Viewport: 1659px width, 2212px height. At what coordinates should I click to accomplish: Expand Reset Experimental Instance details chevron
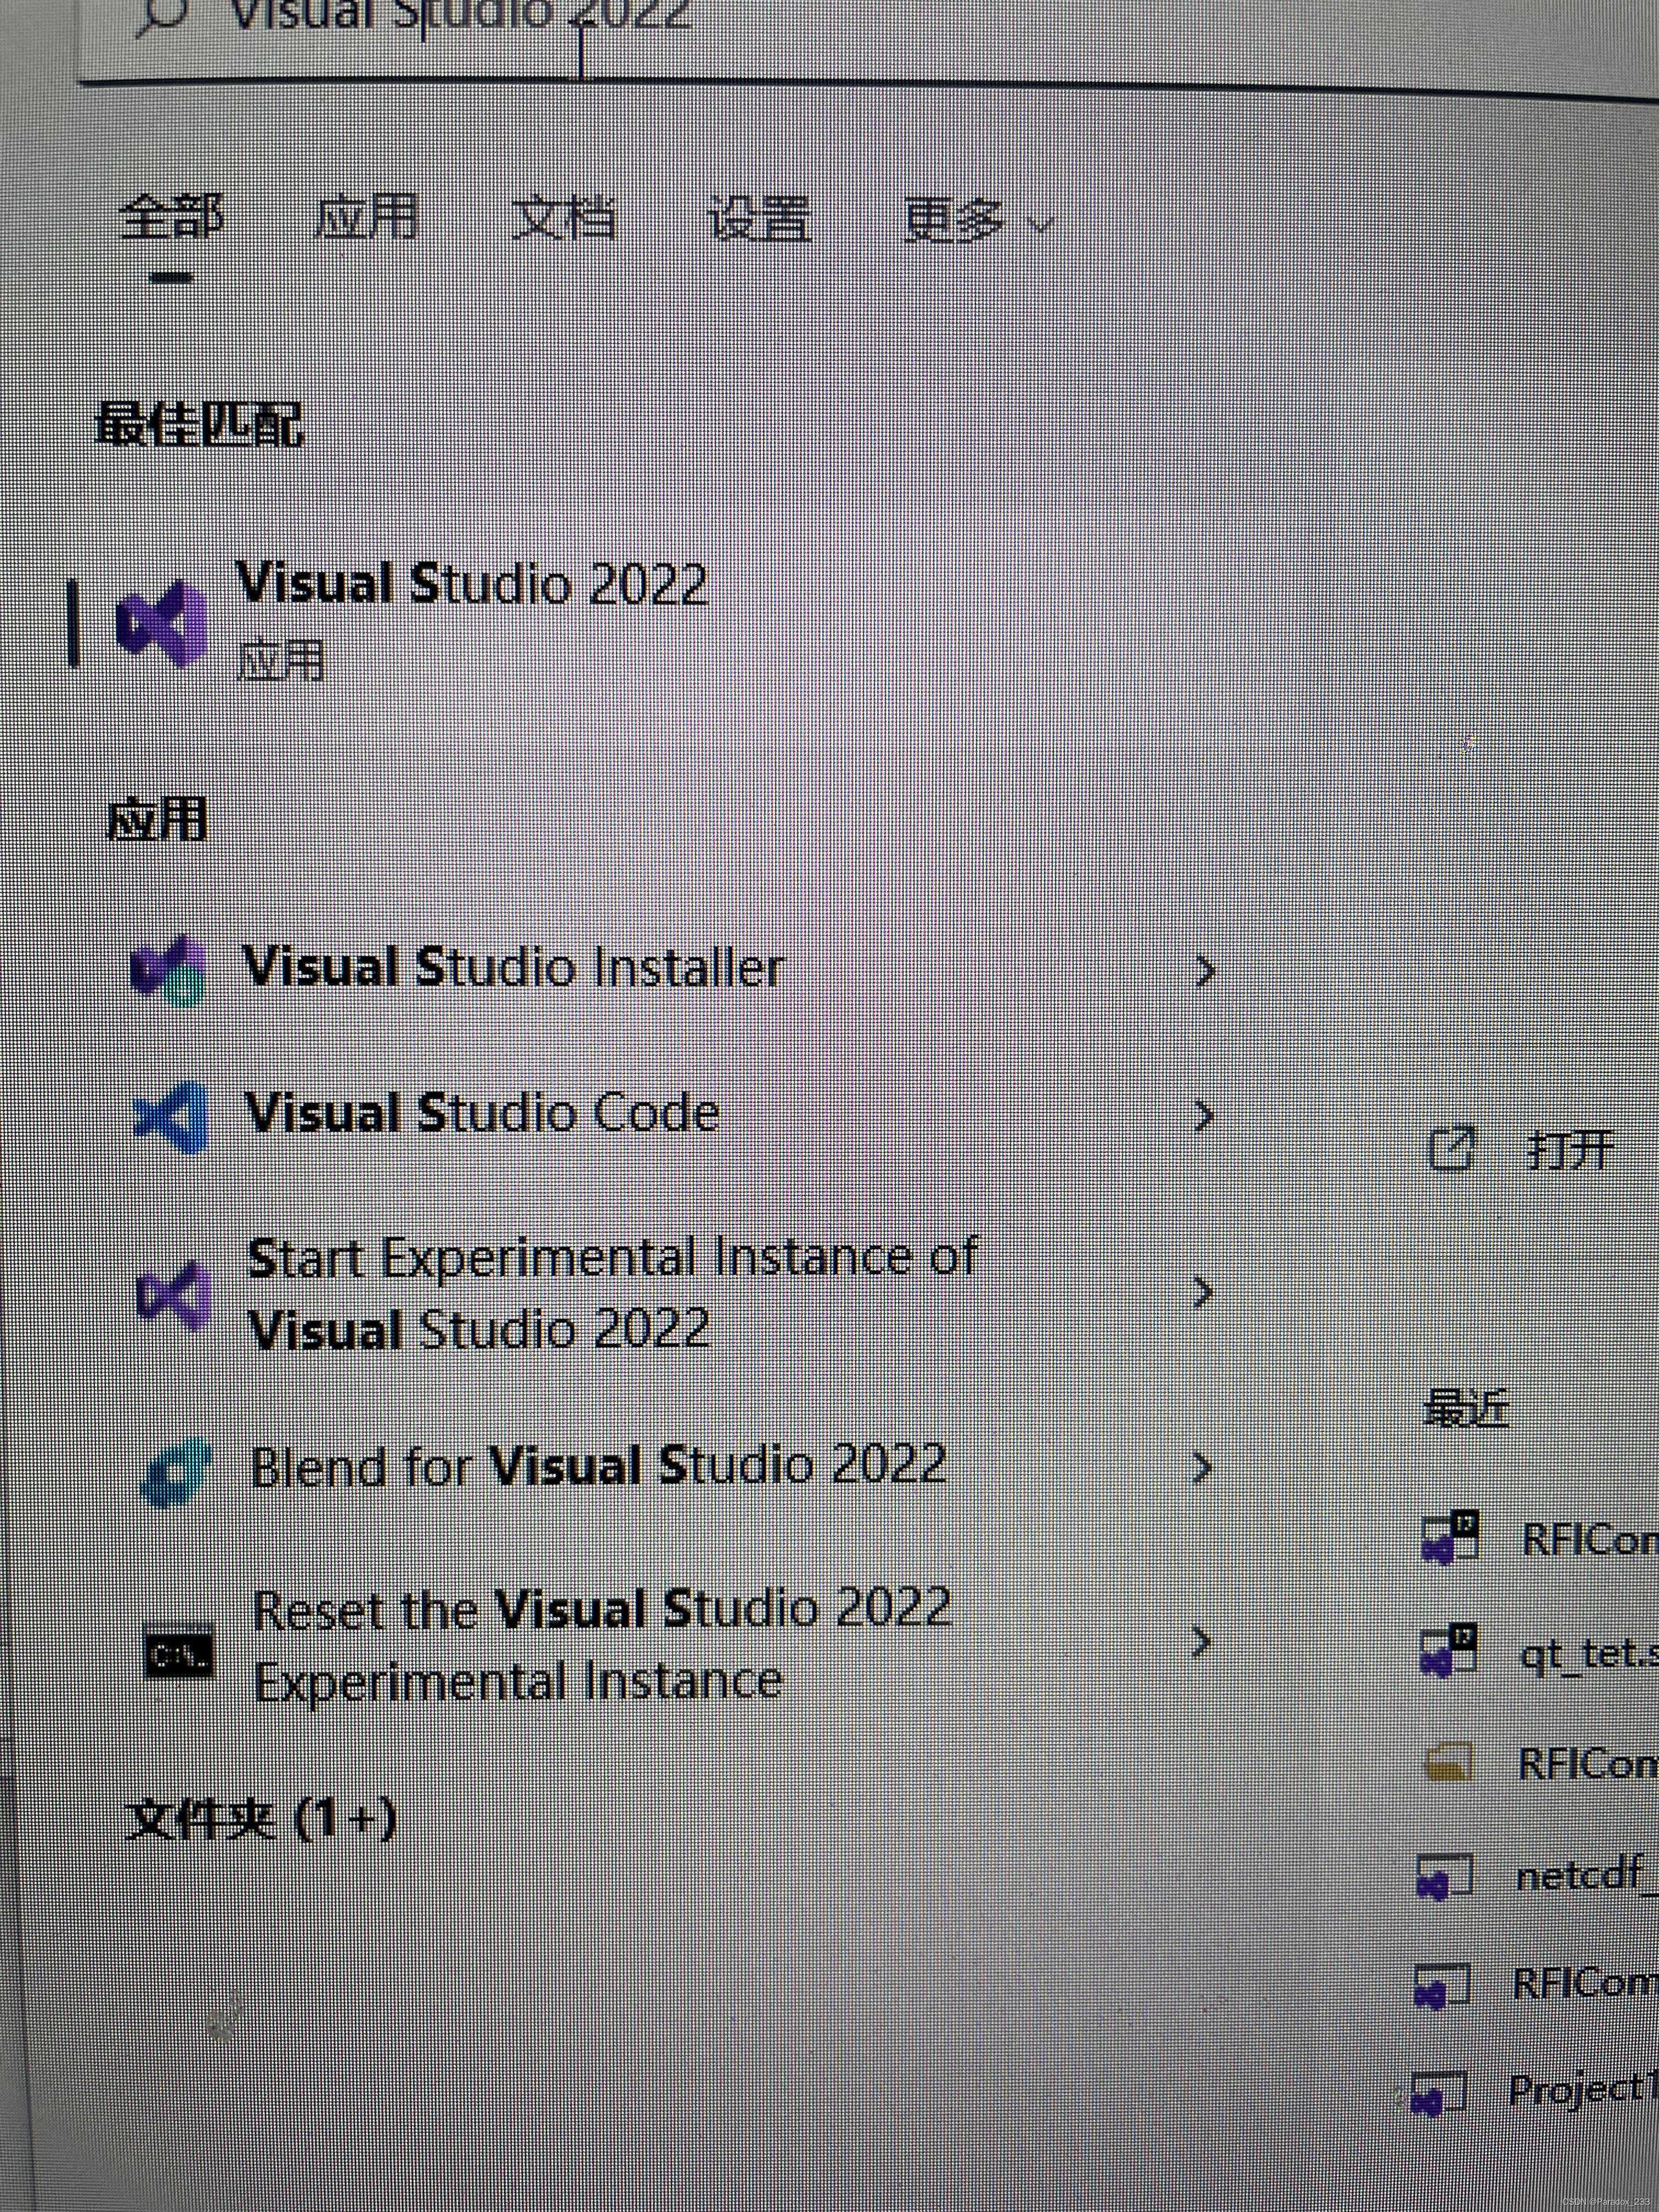coord(1201,1643)
